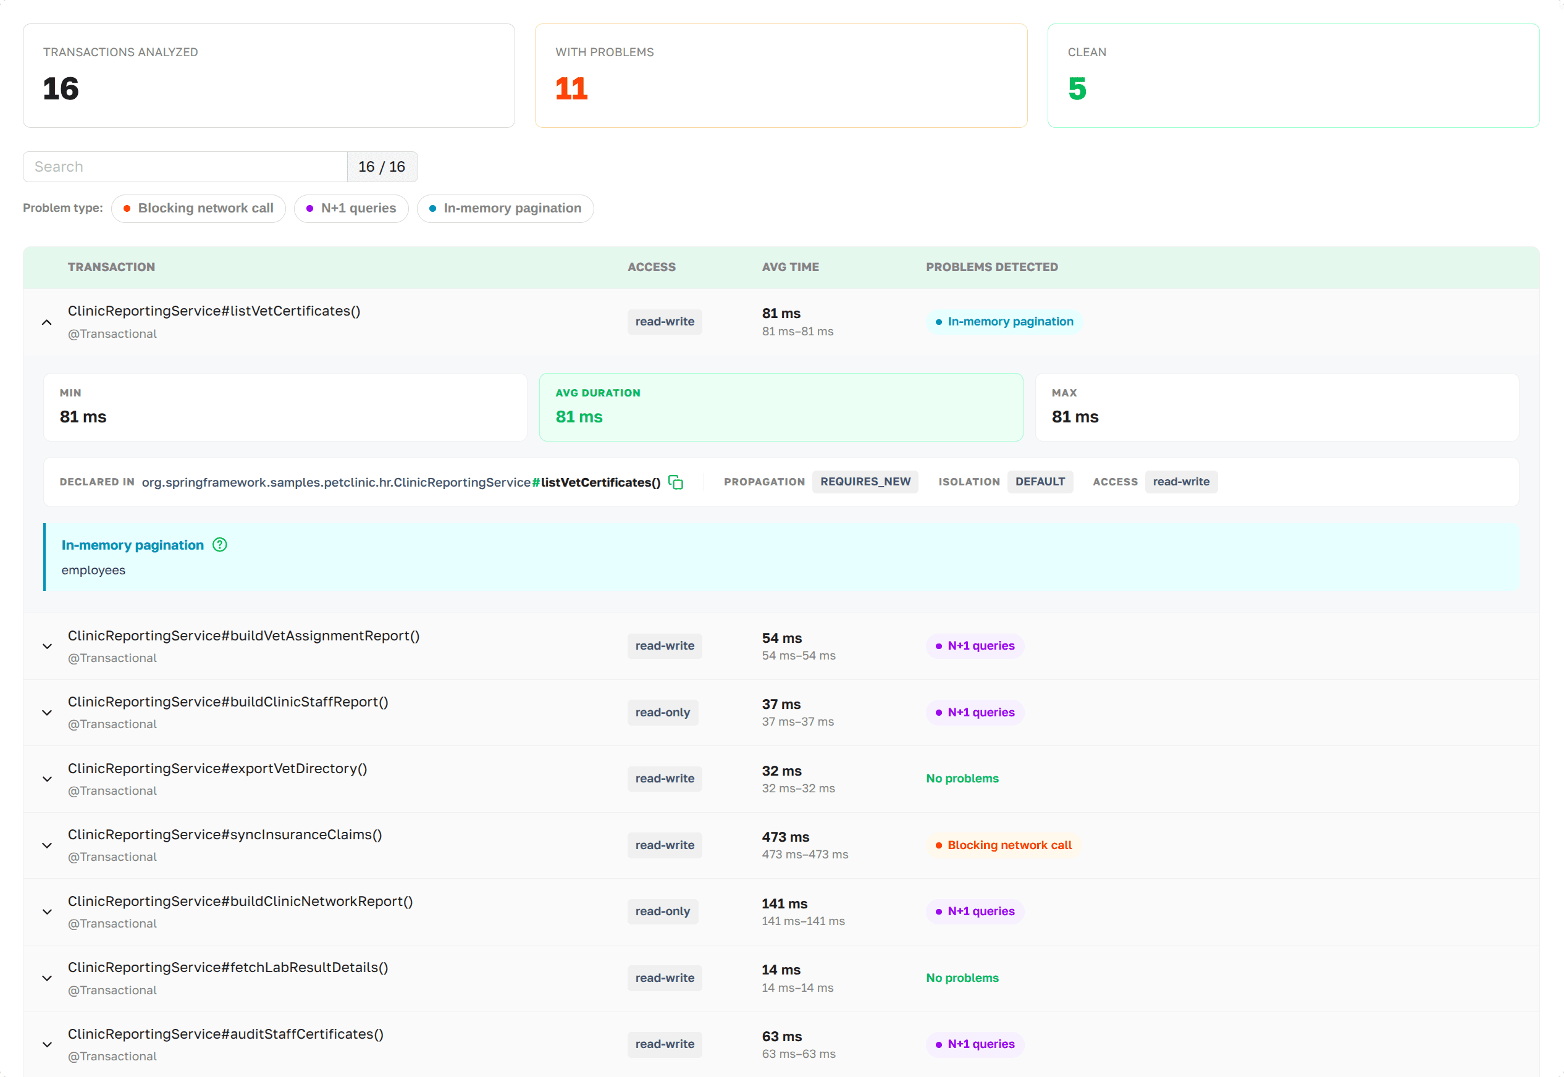Click read-write tag on auditStaffCertificates row

point(664,1044)
